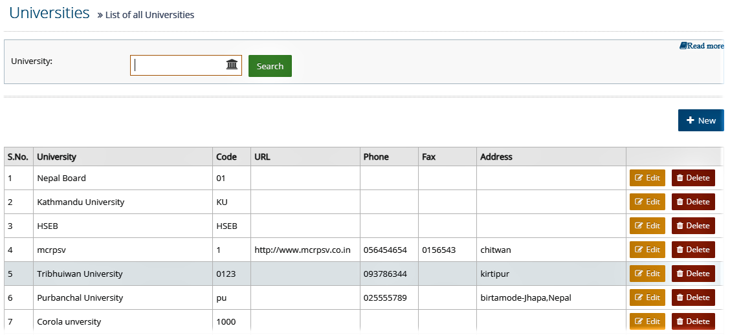Add a new university with New button
The height and width of the screenshot is (335, 730).
[701, 120]
